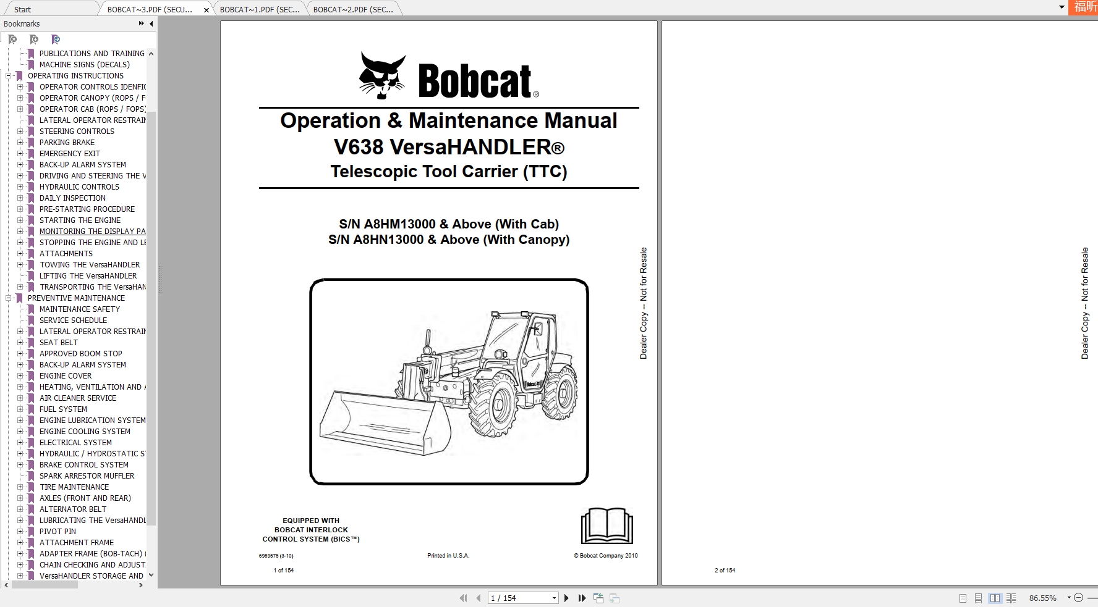The image size is (1098, 607).
Task: Jump to the last page
Action: pyautogui.click(x=582, y=598)
